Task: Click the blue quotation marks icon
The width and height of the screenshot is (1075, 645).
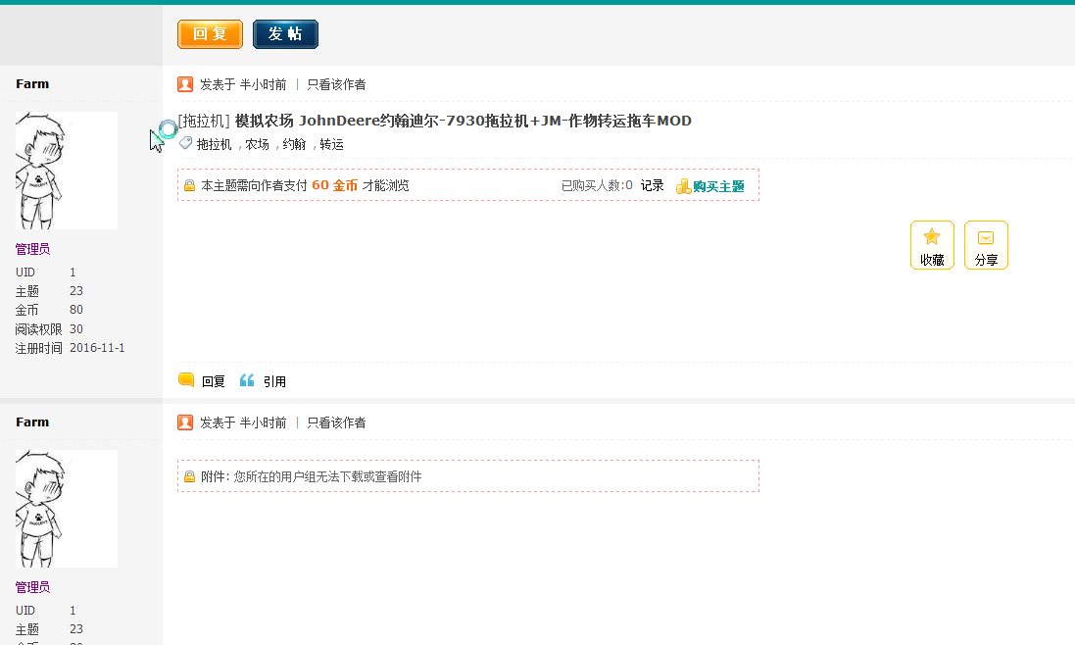Action: tap(247, 380)
